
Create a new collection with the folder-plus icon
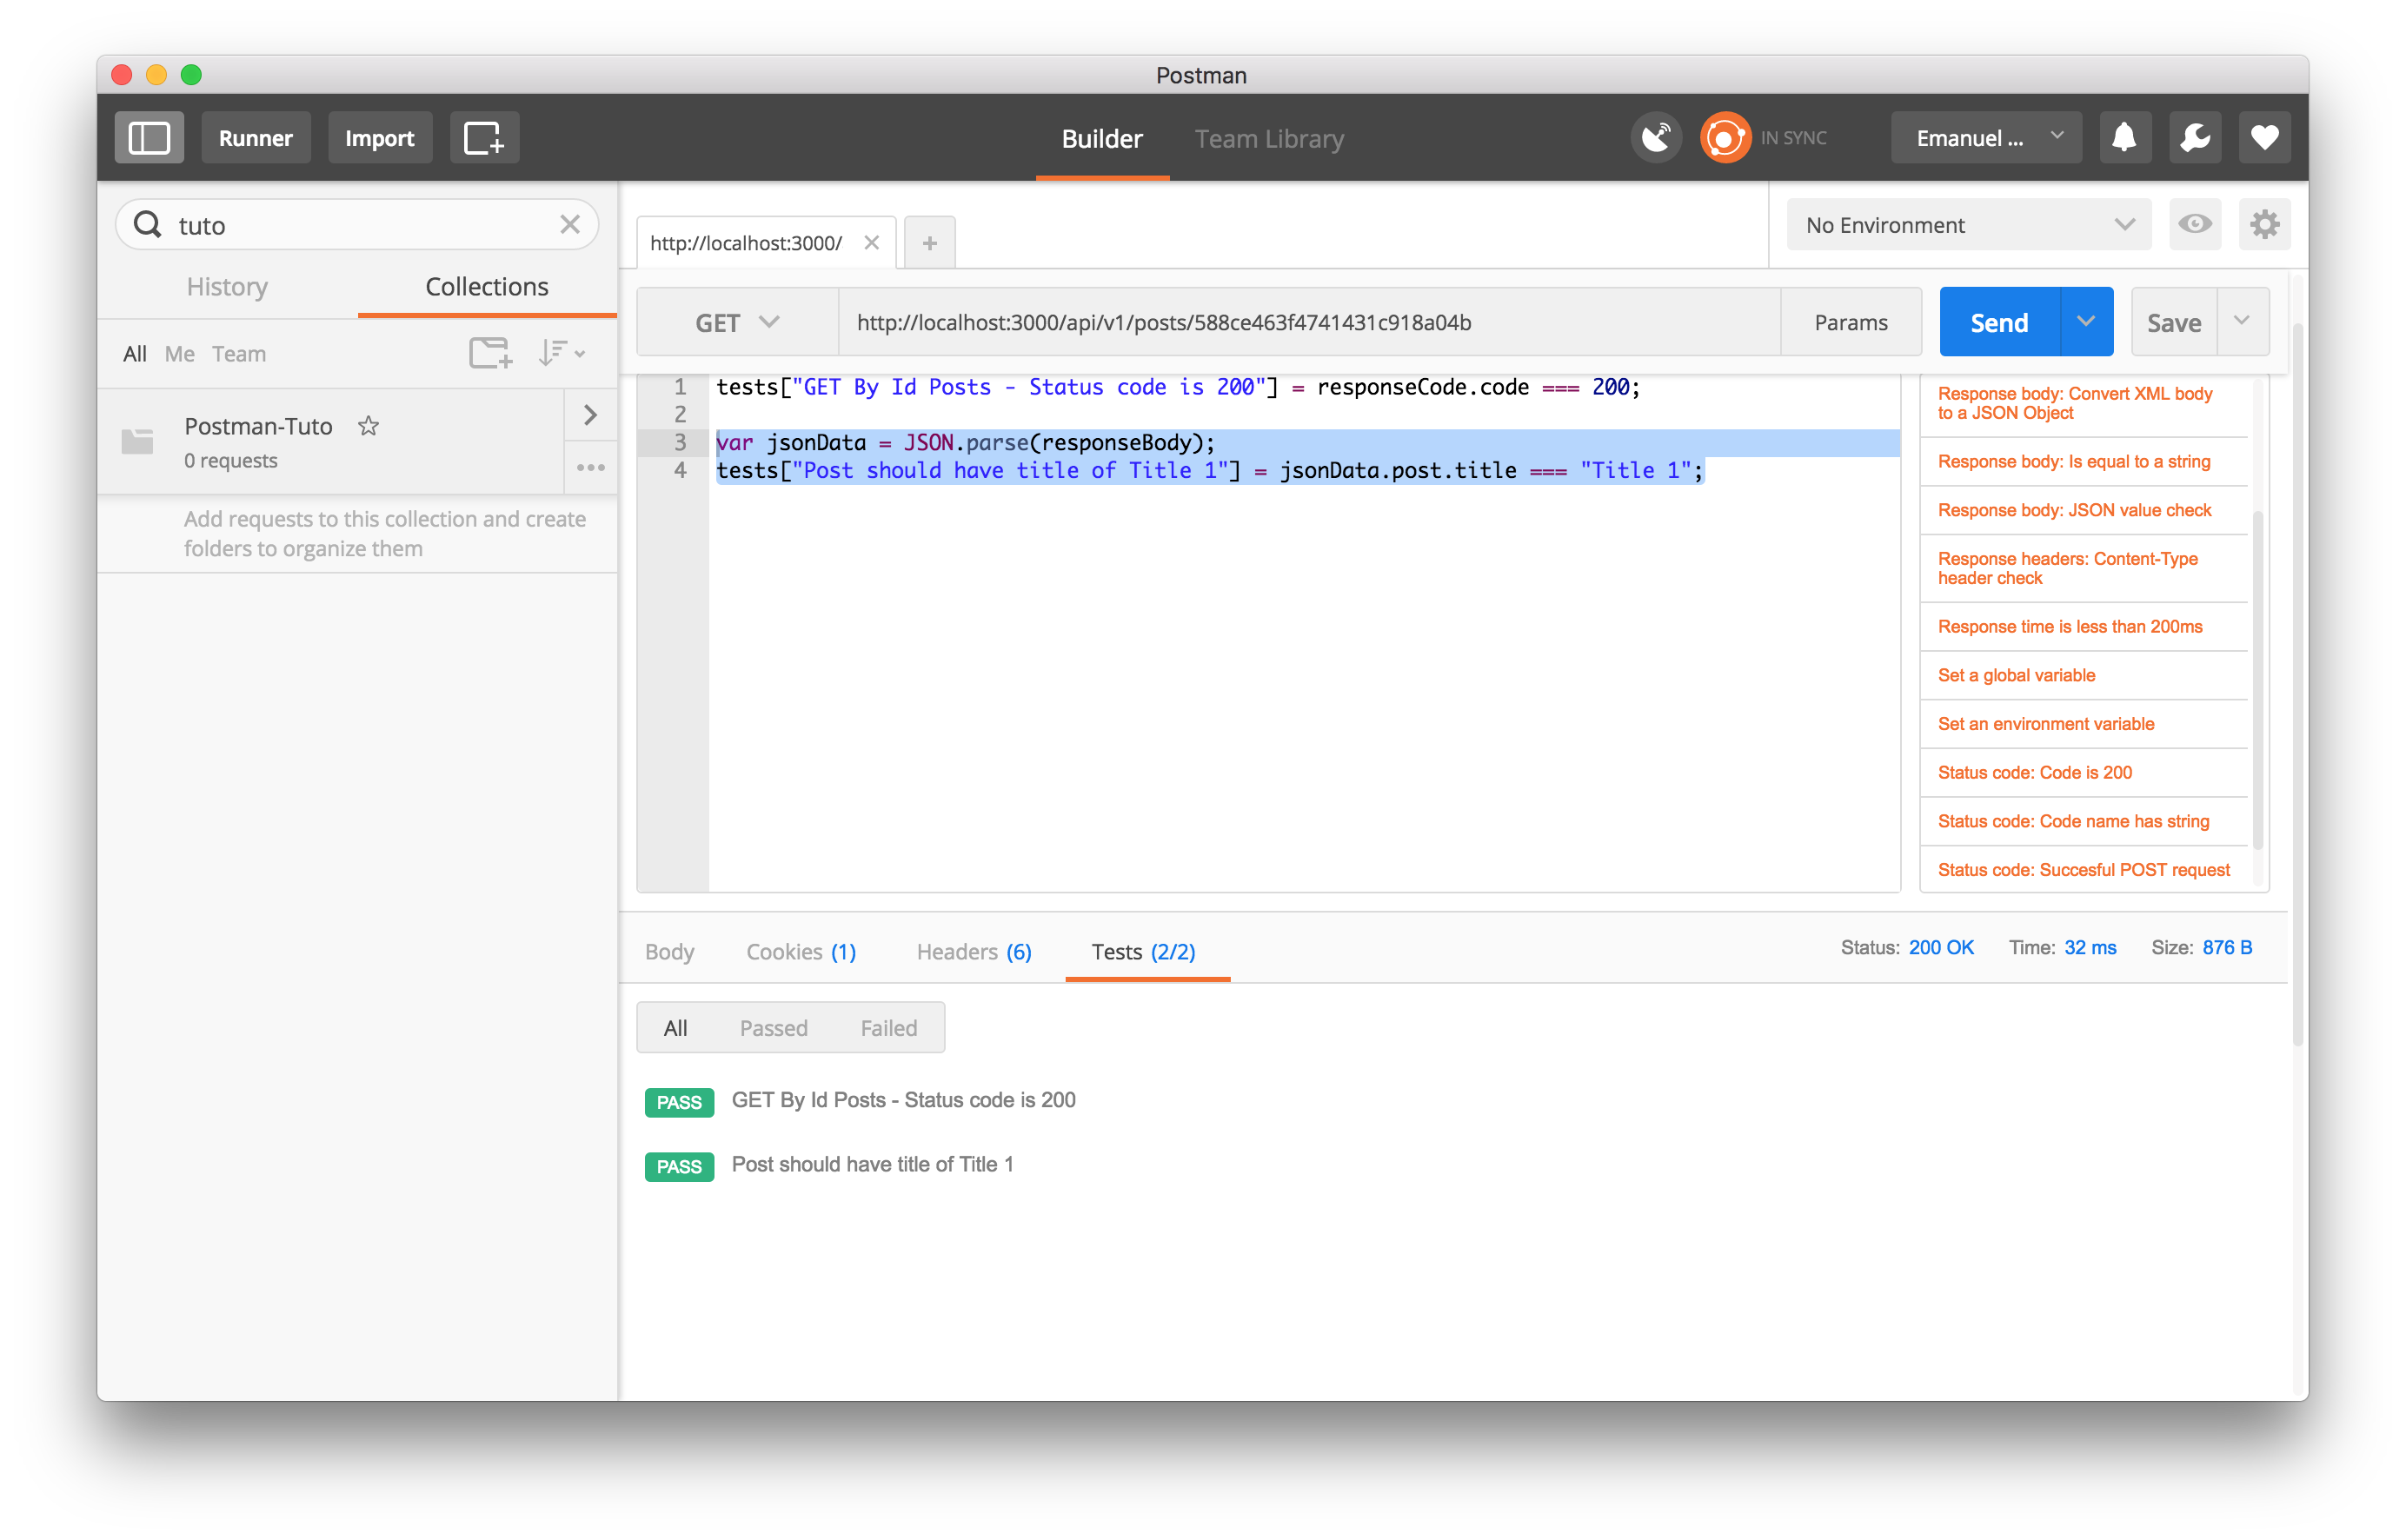coord(490,353)
